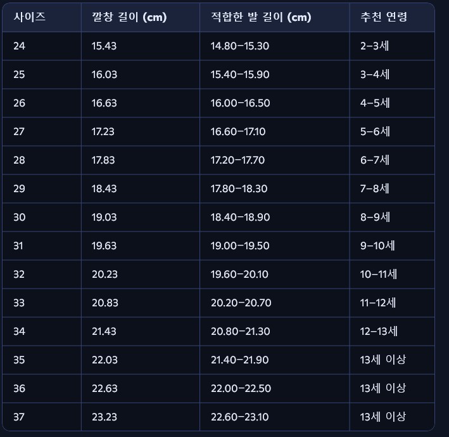449x437 pixels.
Task: Select insole length 18.43 cell
Action: pos(104,188)
